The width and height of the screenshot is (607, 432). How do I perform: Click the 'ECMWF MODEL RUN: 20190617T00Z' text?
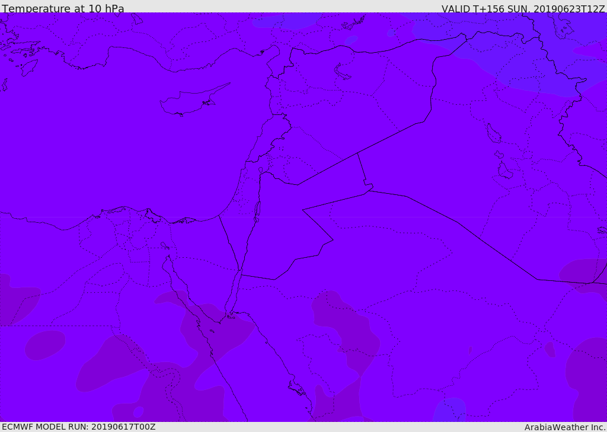click(x=79, y=427)
